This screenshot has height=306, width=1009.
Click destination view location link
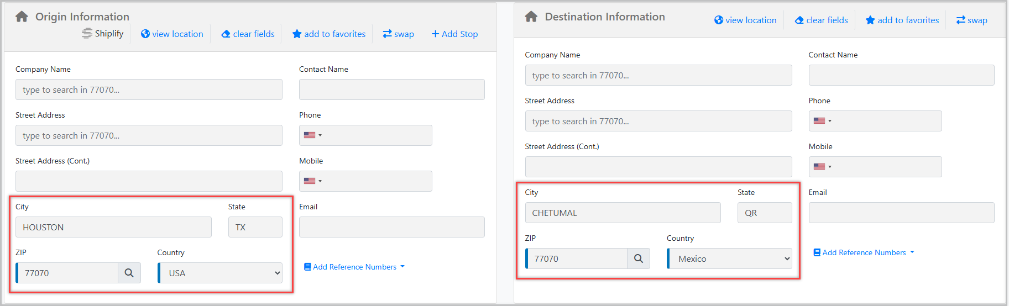[x=745, y=20]
